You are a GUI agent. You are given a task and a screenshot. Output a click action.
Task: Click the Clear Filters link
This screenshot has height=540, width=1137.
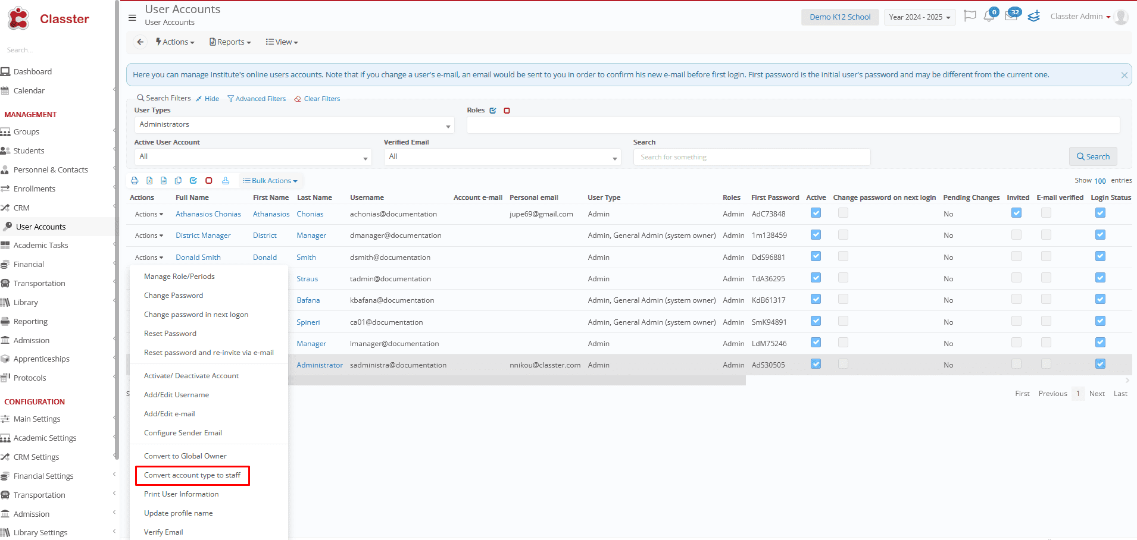pyautogui.click(x=317, y=99)
